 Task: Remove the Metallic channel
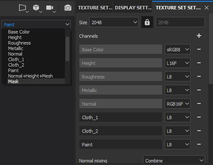tap(199, 90)
